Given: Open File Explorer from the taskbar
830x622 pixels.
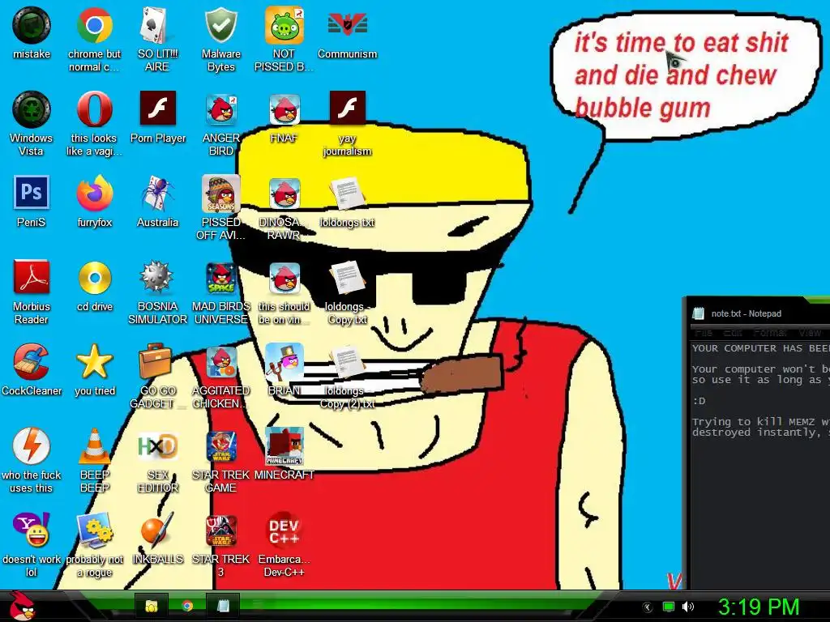Looking at the screenshot, I should [152, 606].
